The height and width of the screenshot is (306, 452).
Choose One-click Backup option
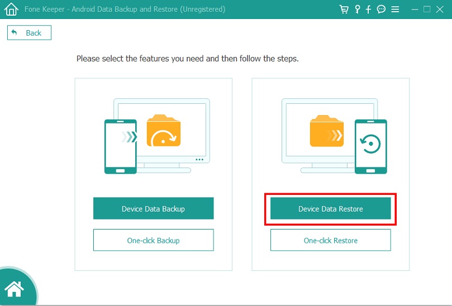[x=153, y=241]
